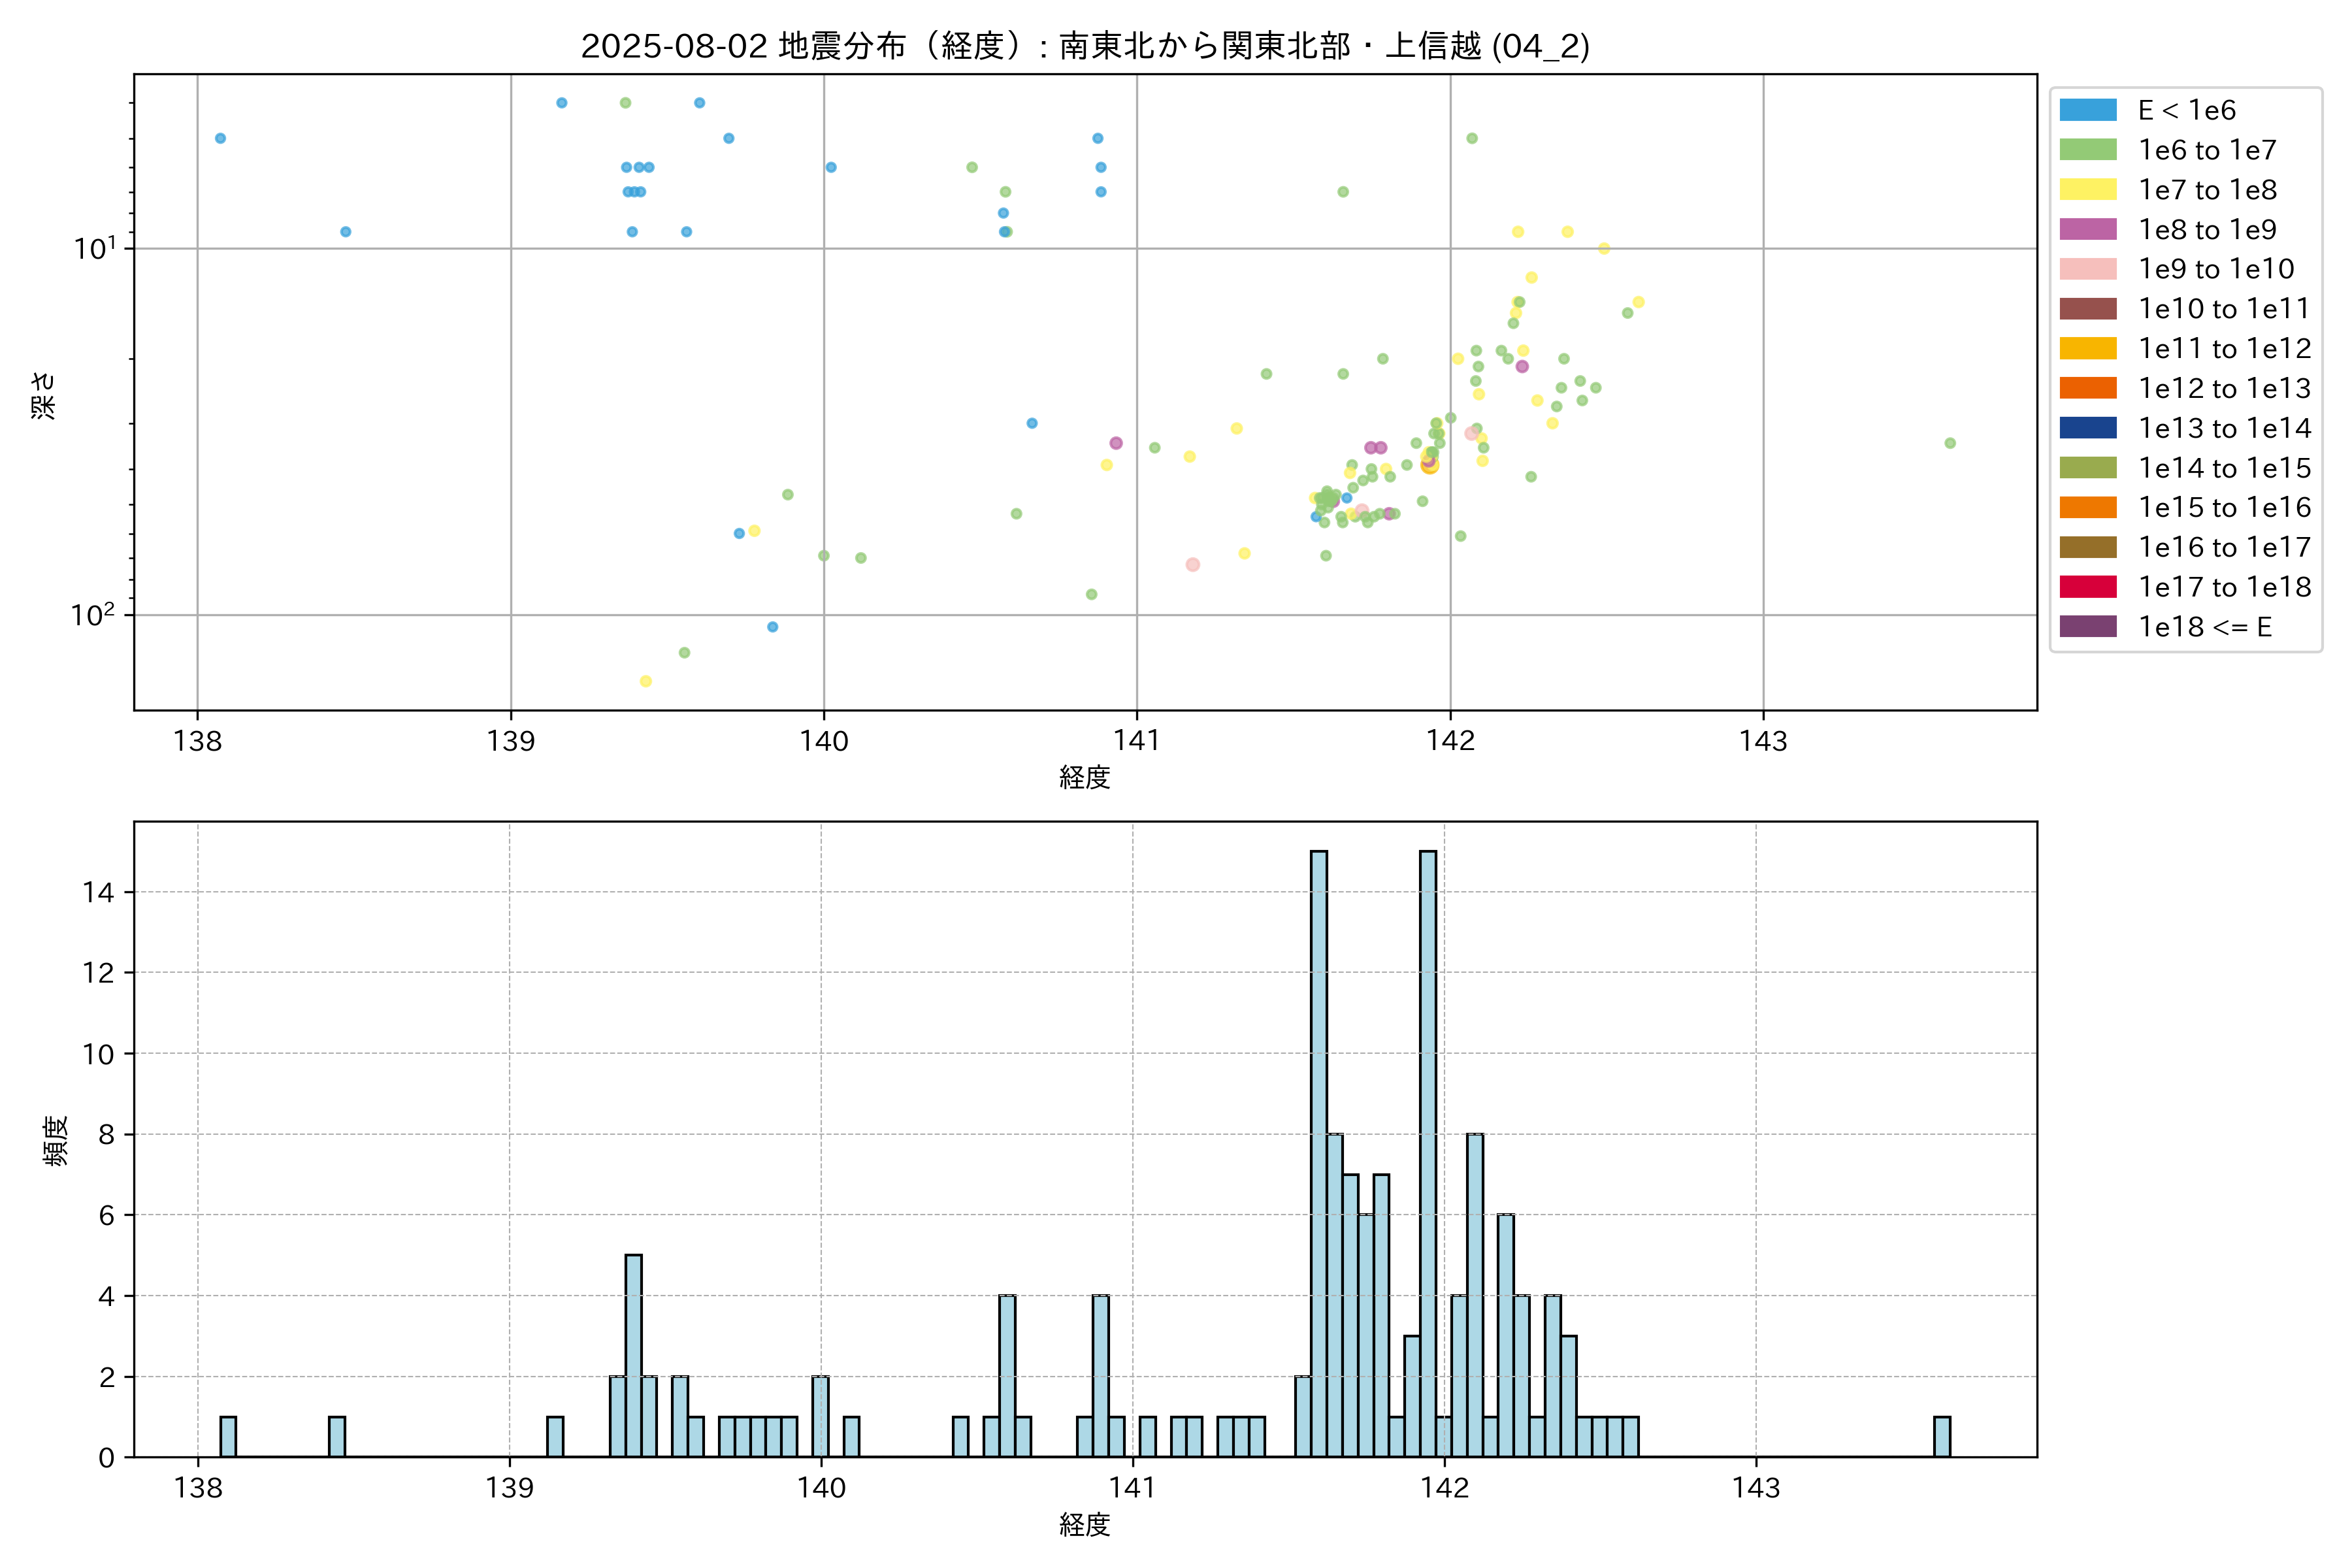This screenshot has height=1568, width=2352.
Task: Click the 深さ y-axis label
Action: (x=44, y=395)
